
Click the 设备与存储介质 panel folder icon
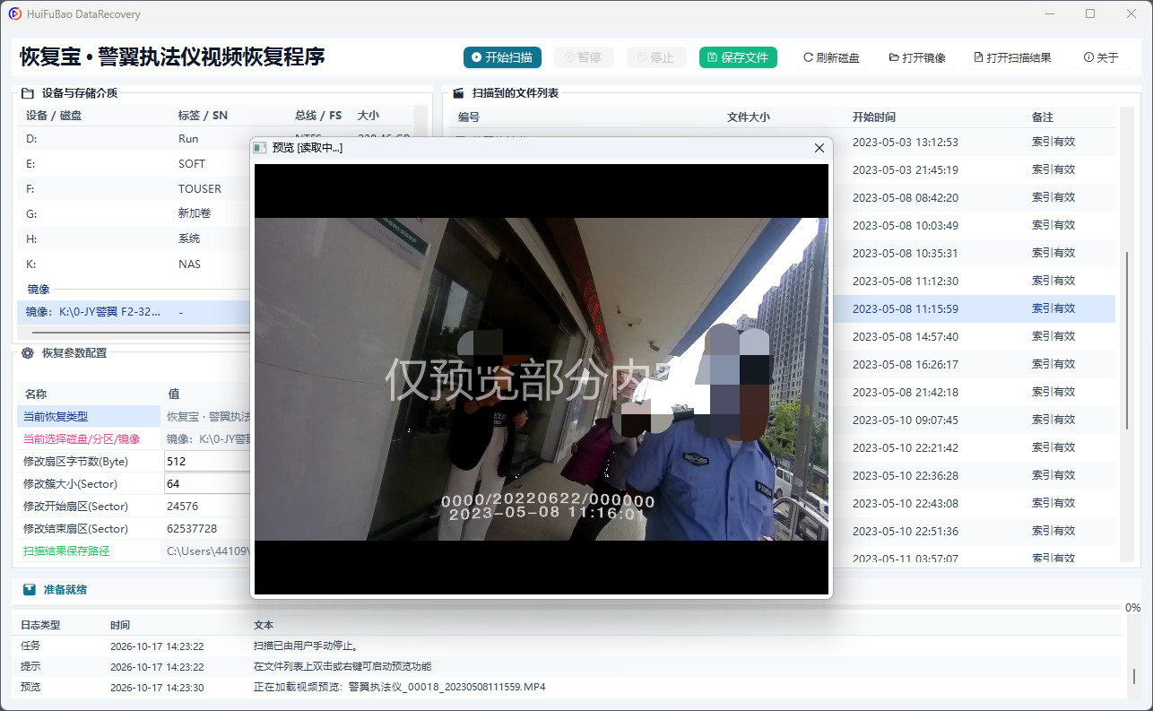click(27, 93)
